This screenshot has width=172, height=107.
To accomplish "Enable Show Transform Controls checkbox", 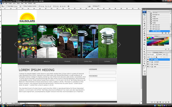I will click(24, 6).
